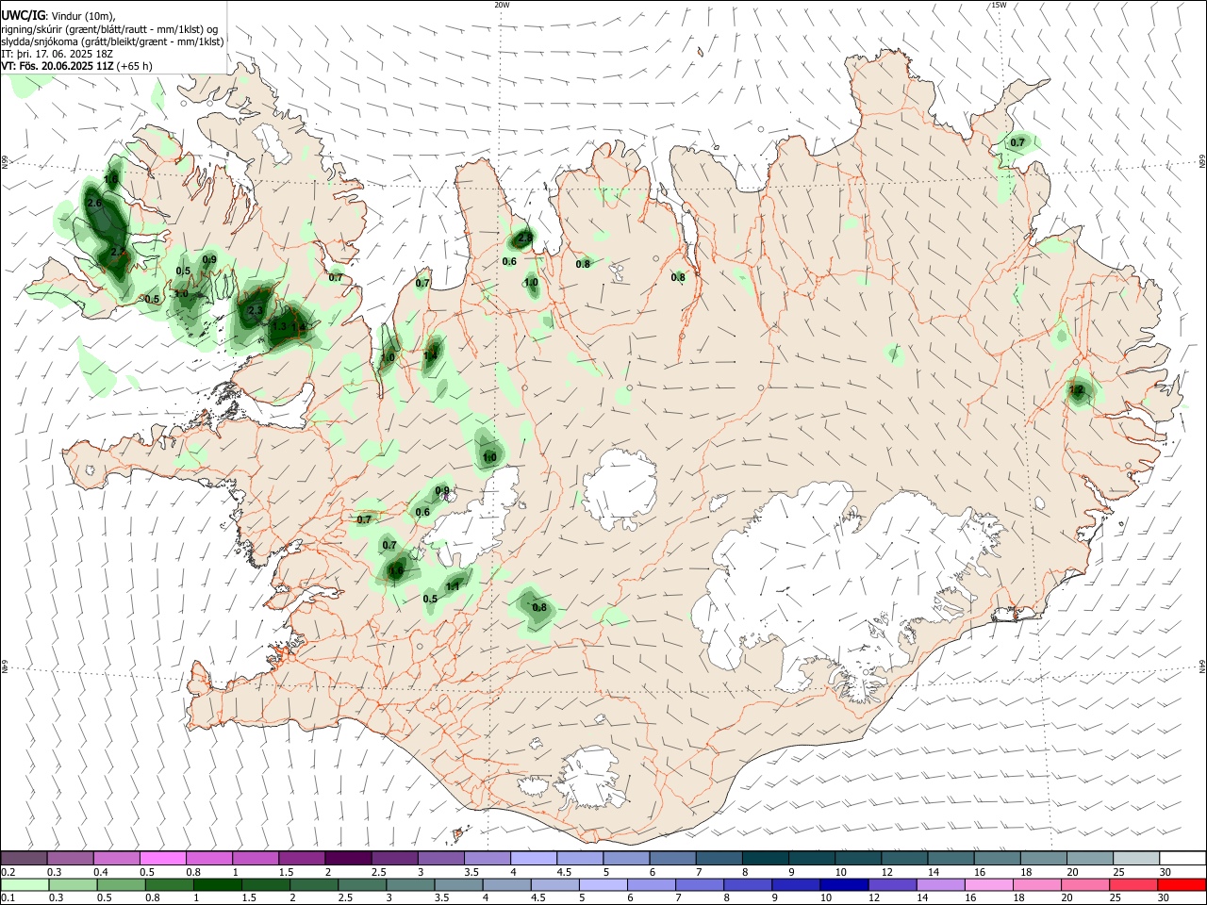The image size is (1207, 905).
Task: Select the white 30 snow scale swatch
Action: pos(1182,858)
